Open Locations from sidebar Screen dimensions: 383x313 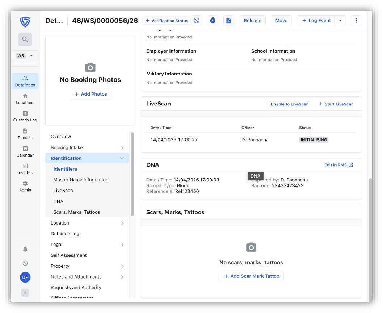(x=25, y=99)
